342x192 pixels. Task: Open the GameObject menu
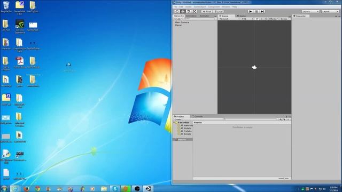pos(200,7)
